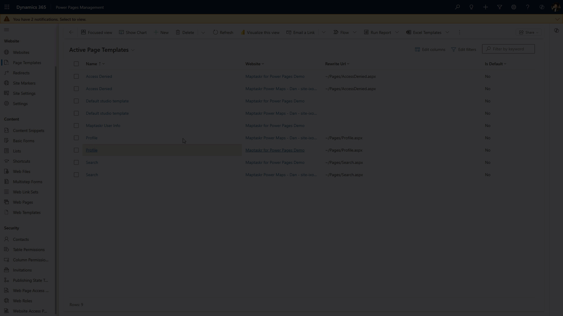The height and width of the screenshot is (316, 563).
Task: Click the help question mark icon
Action: 528,7
